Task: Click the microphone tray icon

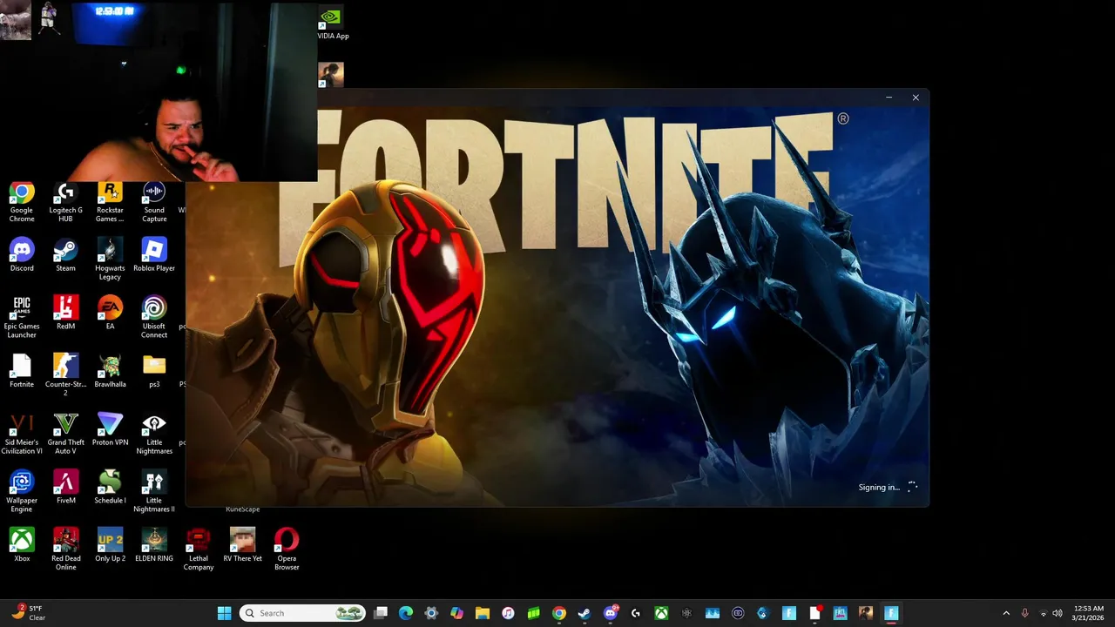Action: click(1025, 613)
